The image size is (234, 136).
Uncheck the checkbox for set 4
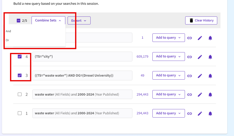coord(20,57)
